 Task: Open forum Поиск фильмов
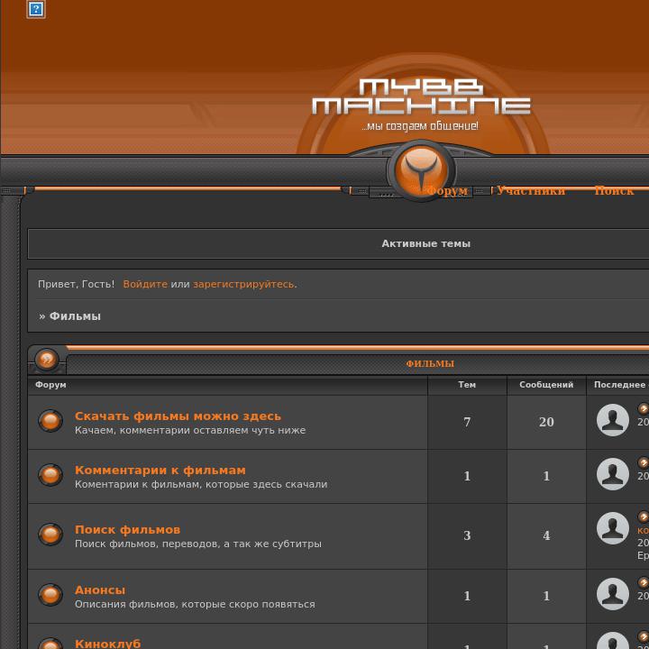tap(127, 530)
